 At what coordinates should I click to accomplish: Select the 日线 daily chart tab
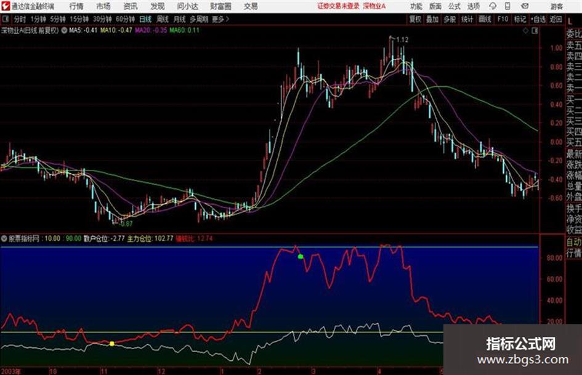point(145,19)
